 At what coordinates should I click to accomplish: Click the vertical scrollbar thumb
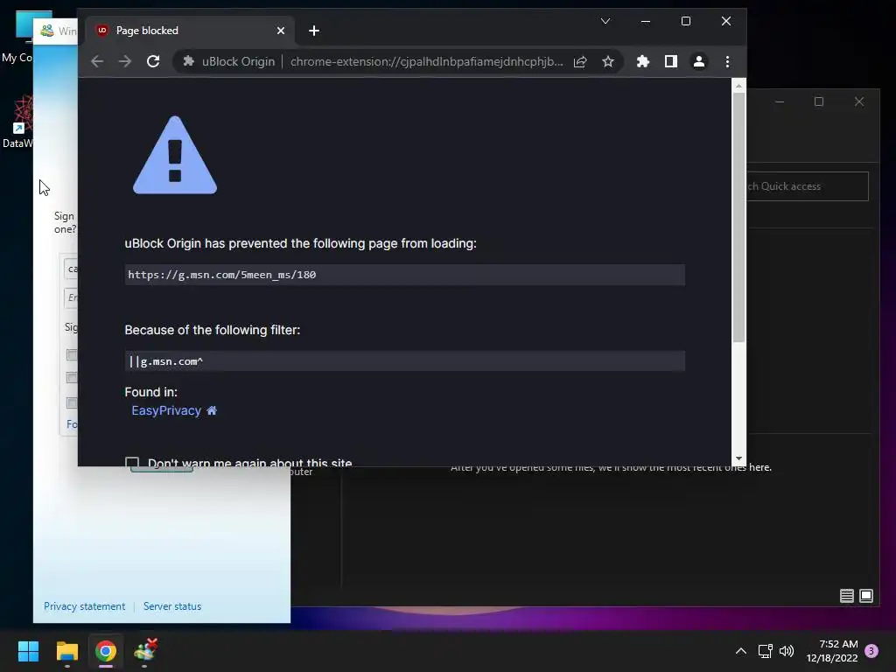(738, 217)
